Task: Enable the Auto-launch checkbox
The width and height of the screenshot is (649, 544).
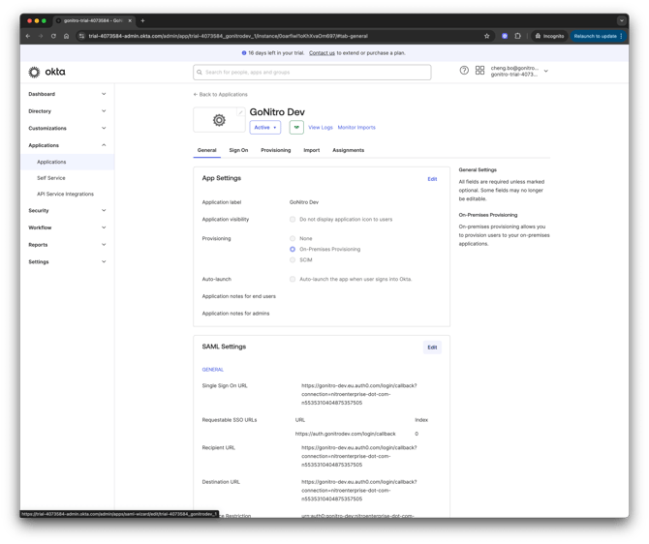Action: tap(293, 279)
